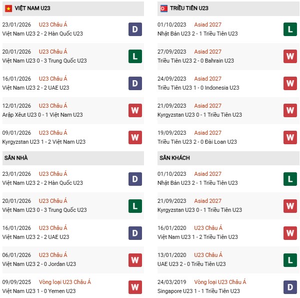This screenshot has height=298, width=300.
Task: Click W badge for Kyrgyzstan vs Việt Nam
Action: [x=135, y=137]
